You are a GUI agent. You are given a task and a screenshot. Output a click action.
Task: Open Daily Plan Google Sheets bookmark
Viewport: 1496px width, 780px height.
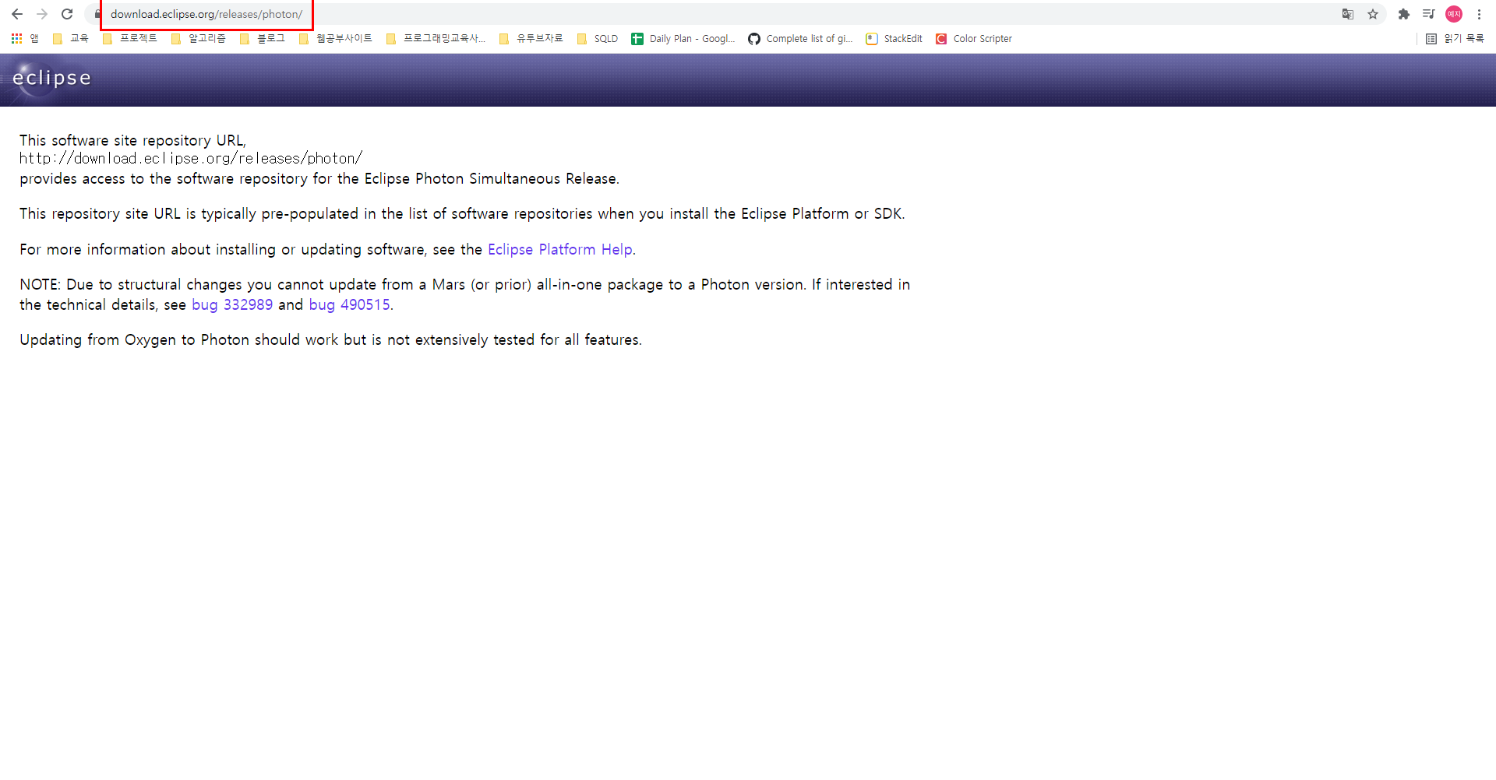click(683, 38)
